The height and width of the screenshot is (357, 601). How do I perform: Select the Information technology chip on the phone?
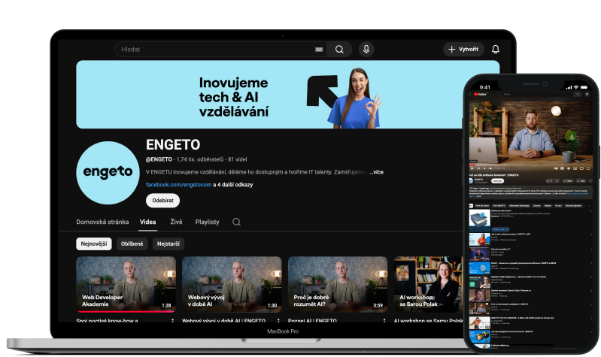pyautogui.click(x=519, y=206)
